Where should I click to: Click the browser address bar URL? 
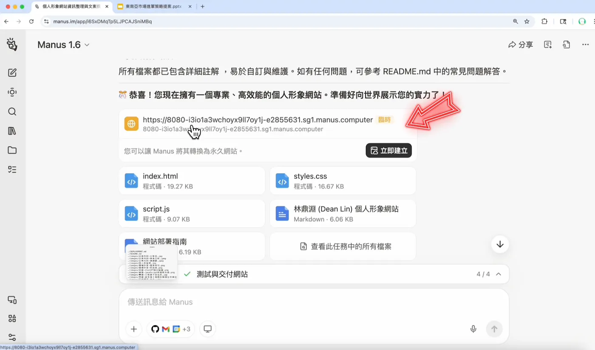pos(102,21)
